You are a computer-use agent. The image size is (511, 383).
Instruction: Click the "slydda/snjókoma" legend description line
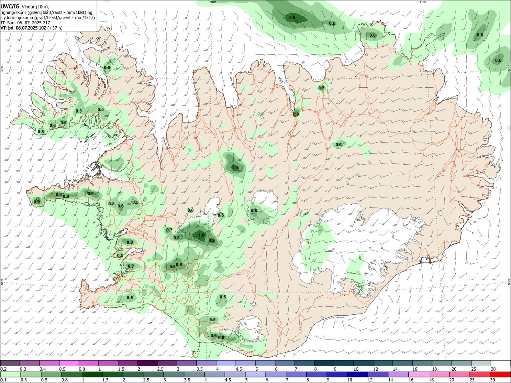(x=48, y=18)
